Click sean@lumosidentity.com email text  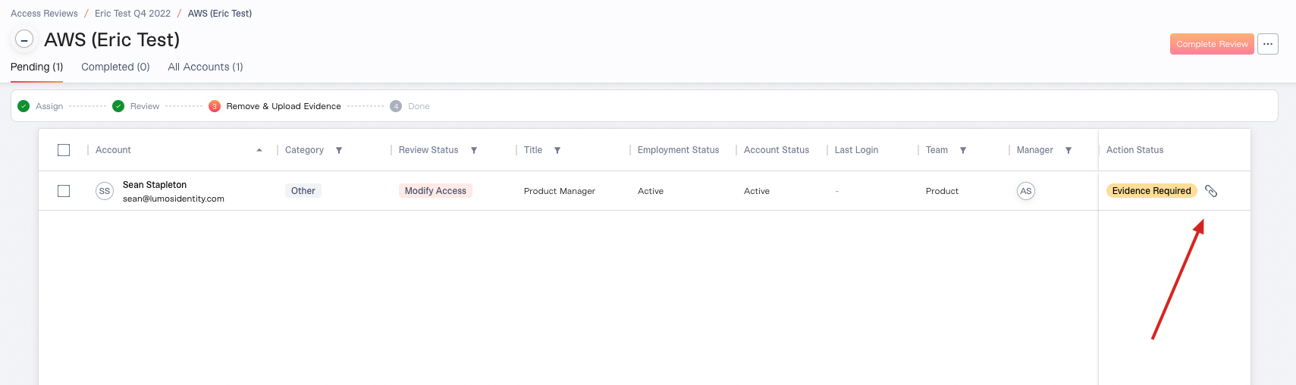point(174,199)
